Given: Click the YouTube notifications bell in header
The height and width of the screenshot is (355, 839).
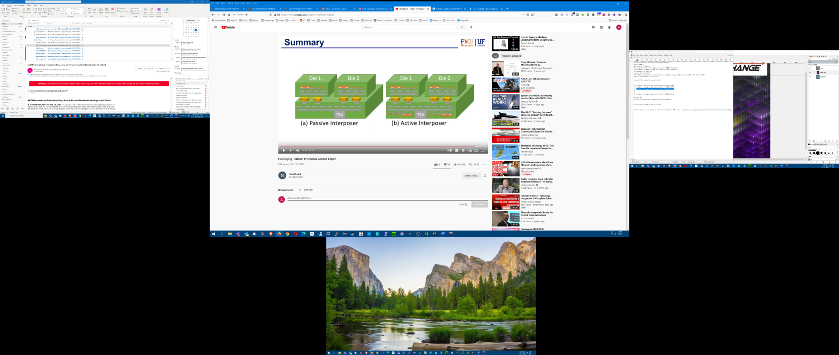Looking at the screenshot, I should (x=609, y=27).
